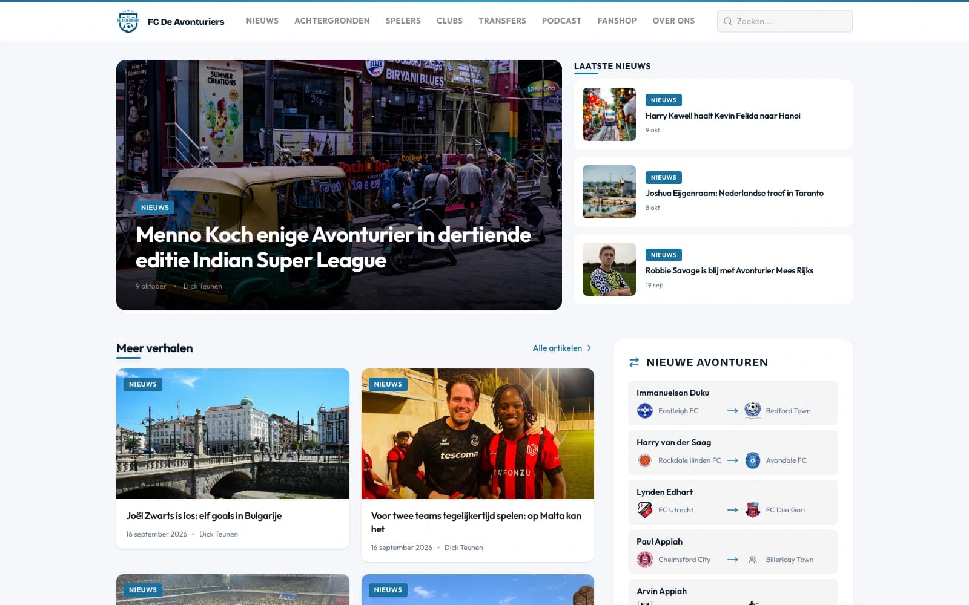
Task: Read Harry Kewell haalt Kevin Felida article
Action: coord(723,116)
